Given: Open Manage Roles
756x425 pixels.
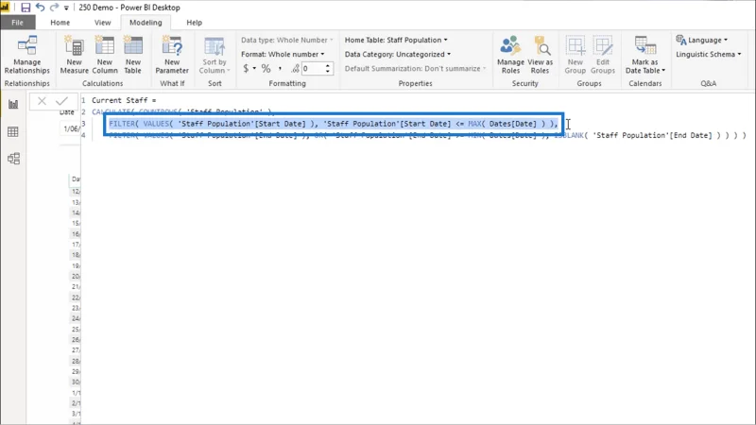Looking at the screenshot, I should pos(510,55).
